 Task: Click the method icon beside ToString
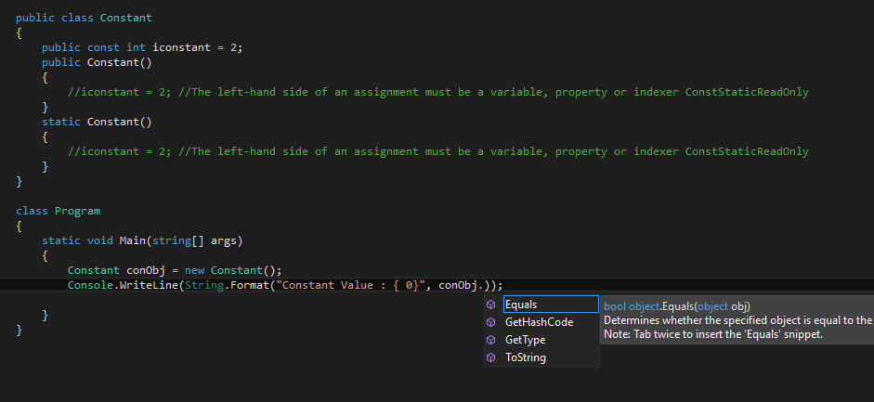[491, 357]
